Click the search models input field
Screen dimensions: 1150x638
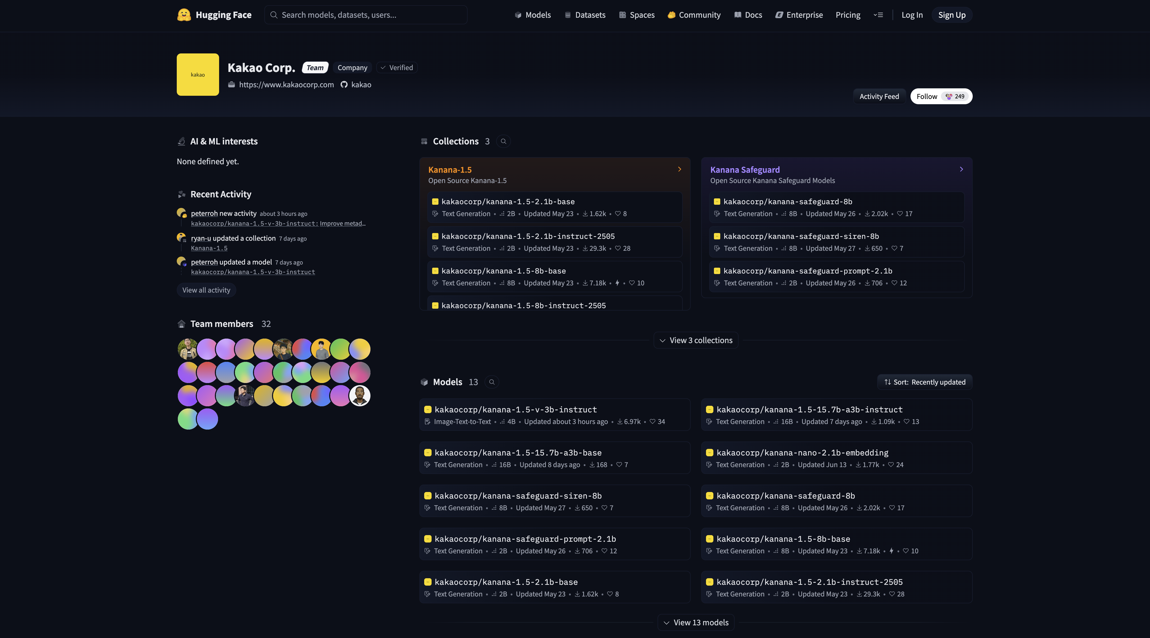click(x=366, y=15)
